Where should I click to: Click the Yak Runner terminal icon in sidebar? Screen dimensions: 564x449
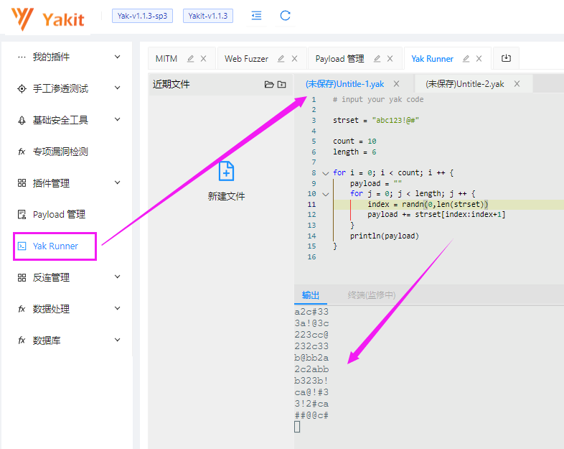(x=22, y=246)
